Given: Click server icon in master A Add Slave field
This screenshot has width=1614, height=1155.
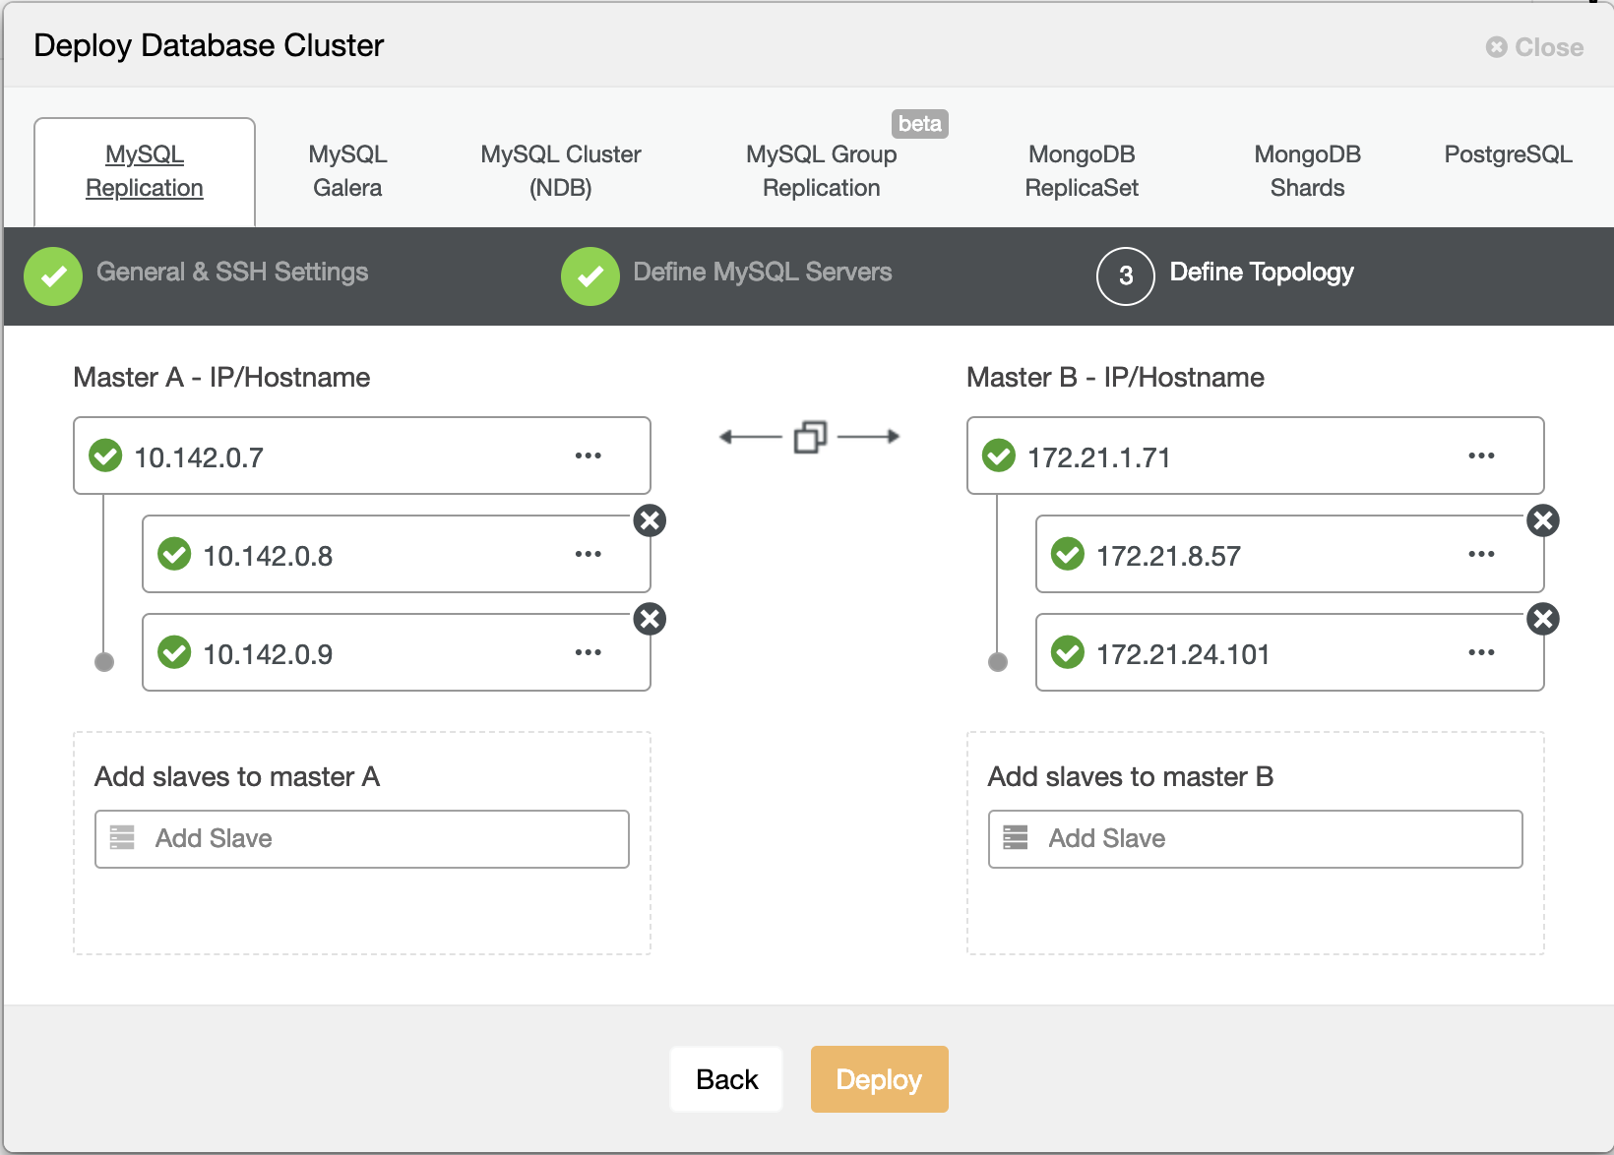Looking at the screenshot, I should (122, 837).
